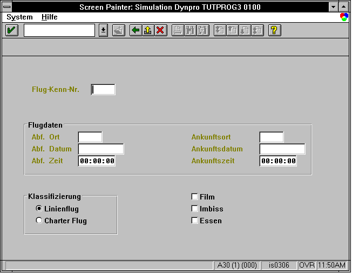Tick the Essen checkbox

click(x=194, y=221)
